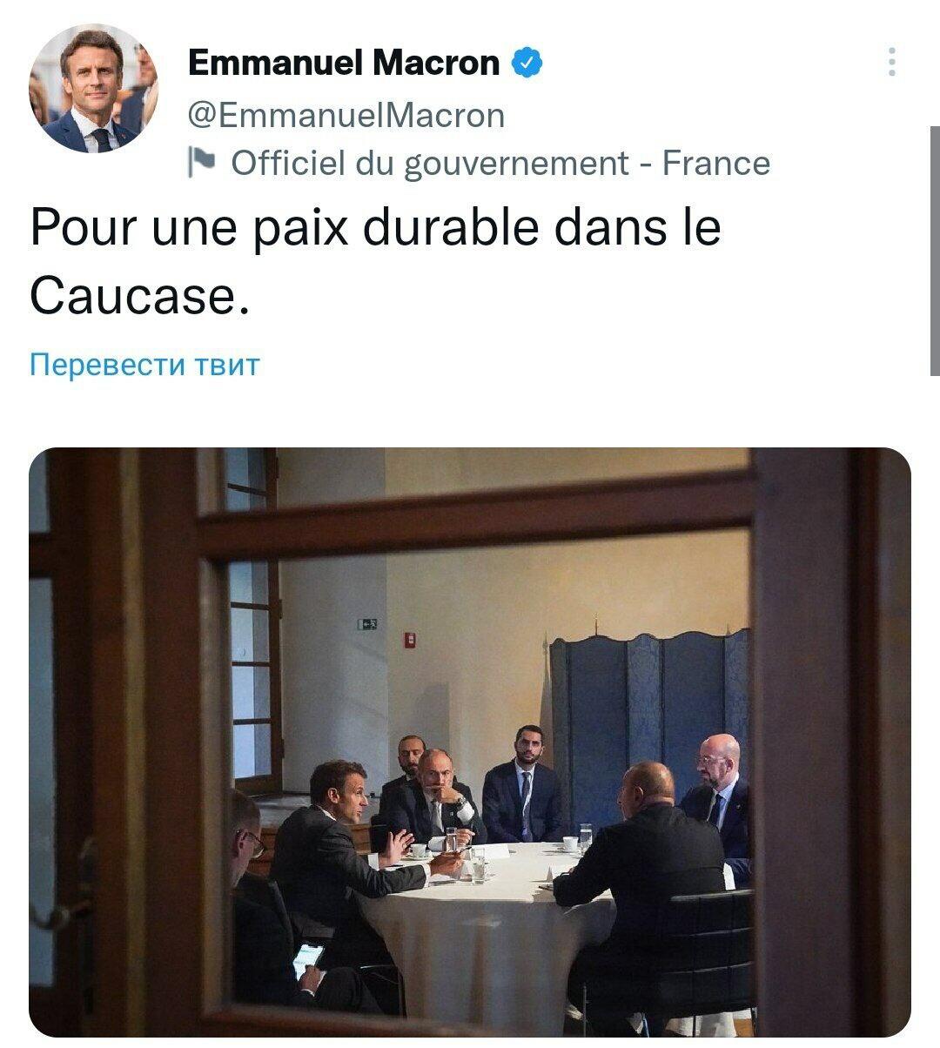Open the attached meeting photo

point(470,742)
